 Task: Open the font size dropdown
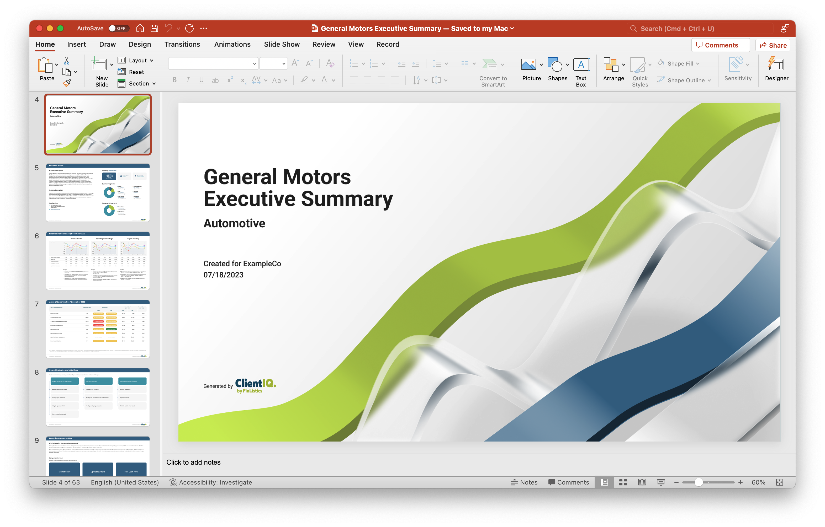284,64
